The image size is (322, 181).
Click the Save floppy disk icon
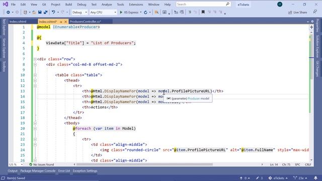pos(40,12)
